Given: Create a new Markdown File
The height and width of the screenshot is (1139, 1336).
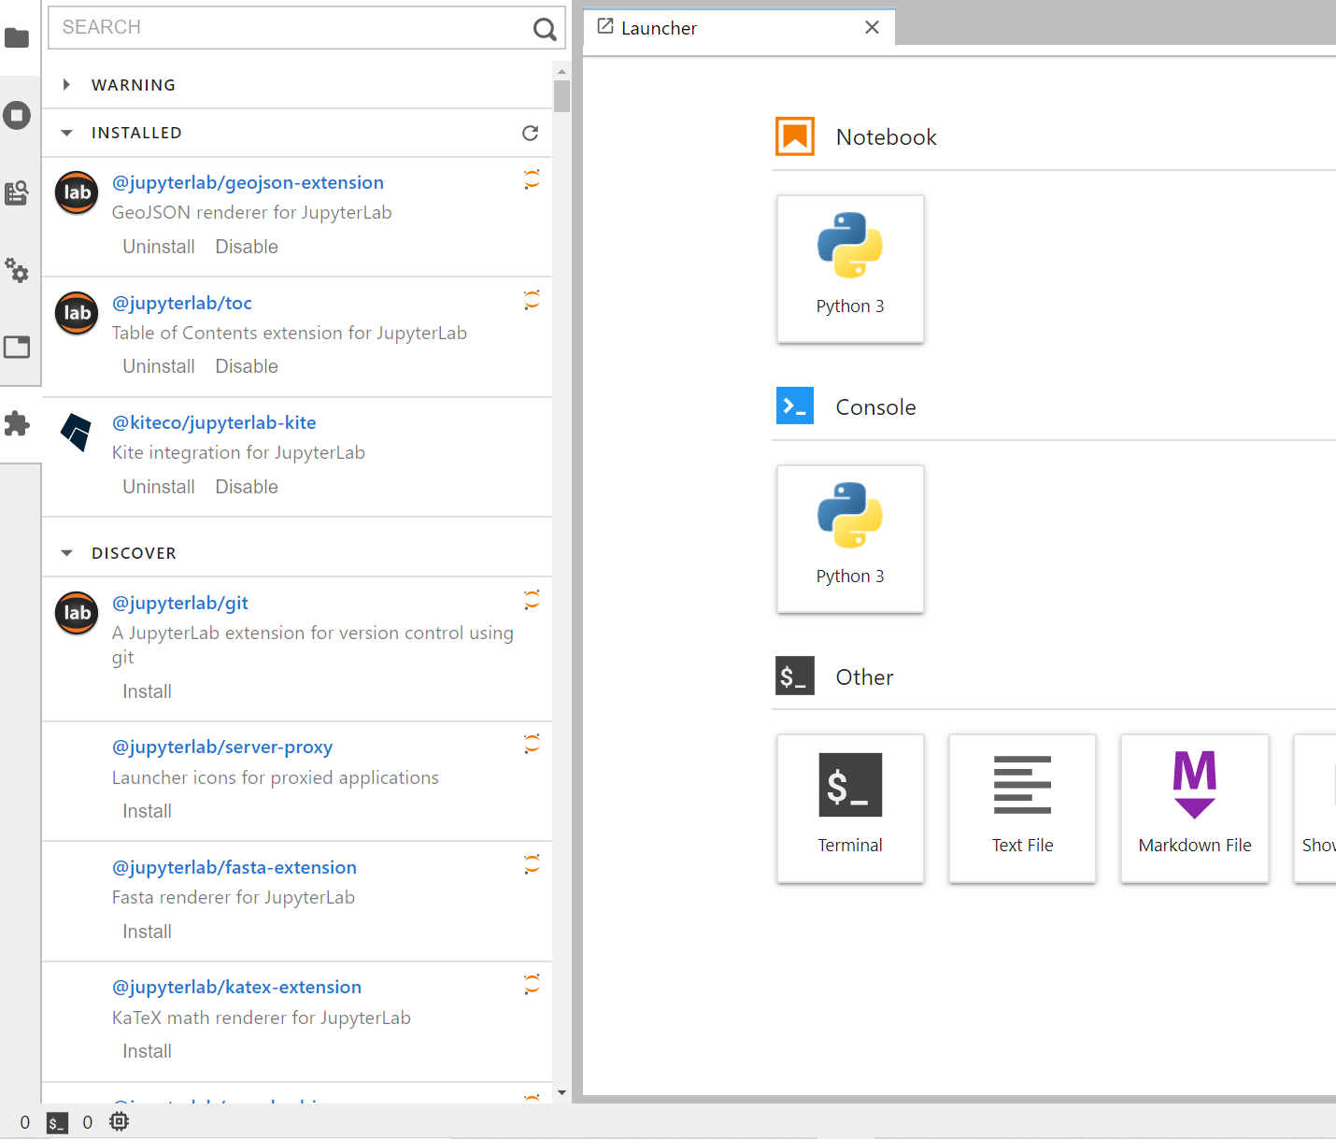Looking at the screenshot, I should (x=1194, y=808).
